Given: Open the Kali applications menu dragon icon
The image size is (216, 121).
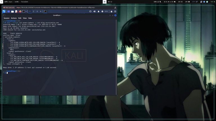Looking at the screenshot, I should click(4, 11).
